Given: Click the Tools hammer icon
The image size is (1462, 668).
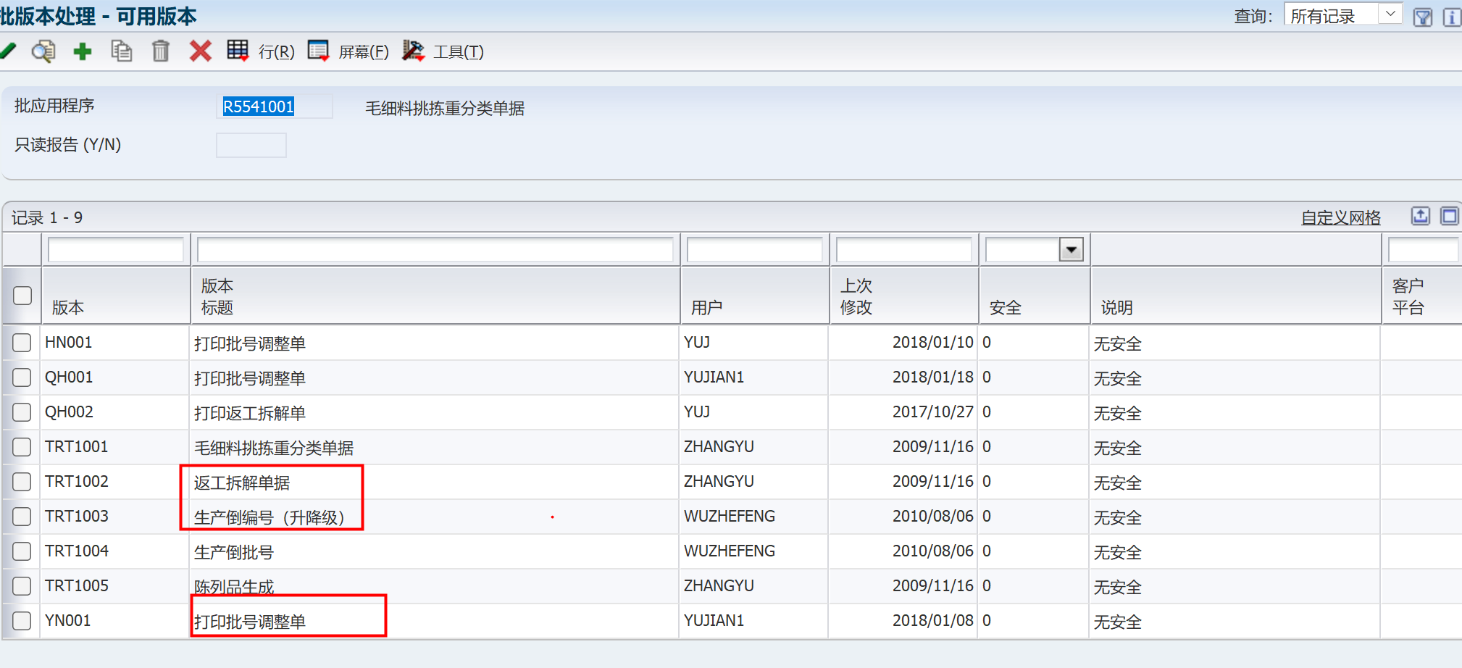Looking at the screenshot, I should pyautogui.click(x=413, y=51).
